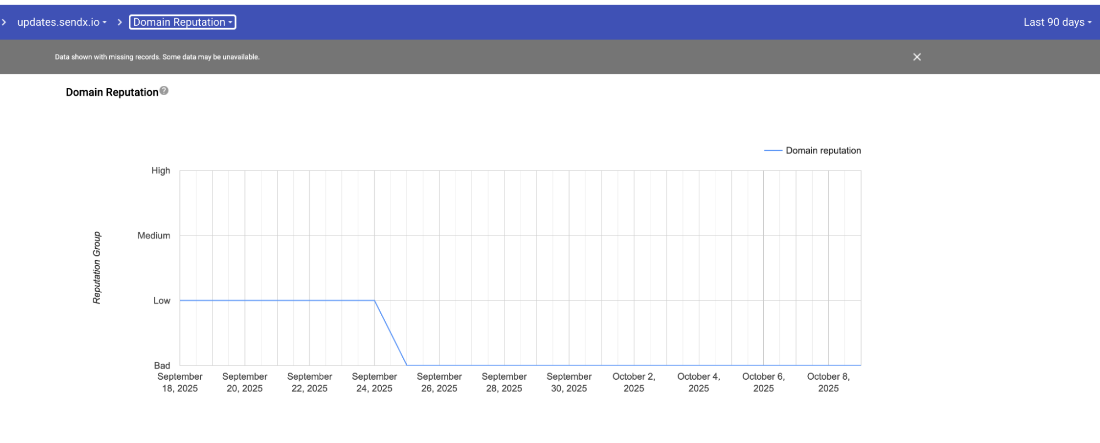Image resolution: width=1100 pixels, height=443 pixels.
Task: Click the 'September 22, 2025' axis label
Action: (310, 382)
